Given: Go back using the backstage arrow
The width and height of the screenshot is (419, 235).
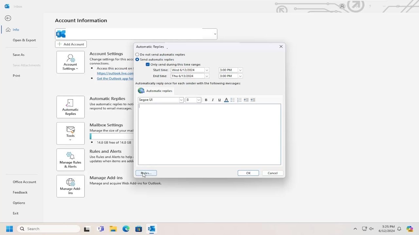Looking at the screenshot, I should click(8, 18).
